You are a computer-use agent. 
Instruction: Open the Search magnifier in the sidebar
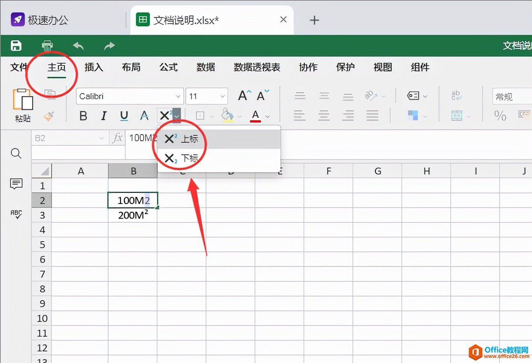[x=16, y=154]
